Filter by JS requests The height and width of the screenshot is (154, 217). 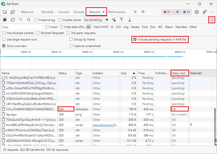[x=112, y=27]
